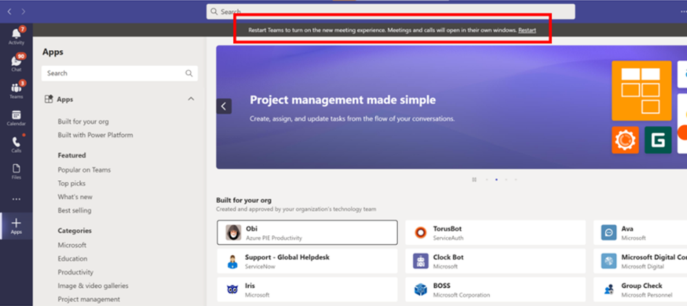The width and height of the screenshot is (687, 306).
Task: Click the green G app tile in banner
Action: tap(658, 140)
